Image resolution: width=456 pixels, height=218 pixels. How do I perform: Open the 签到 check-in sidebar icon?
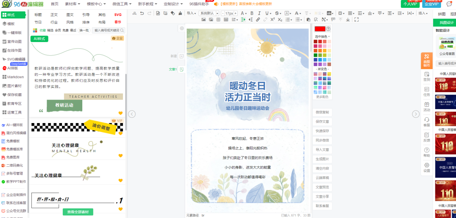click(426, 76)
